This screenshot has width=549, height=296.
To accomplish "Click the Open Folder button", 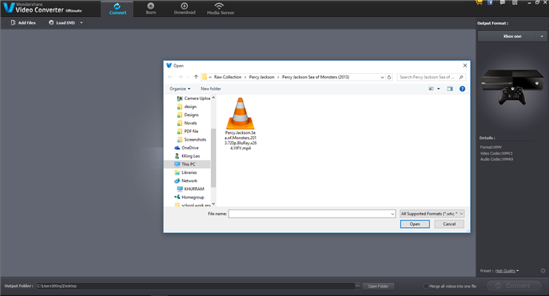I will tap(378, 286).
